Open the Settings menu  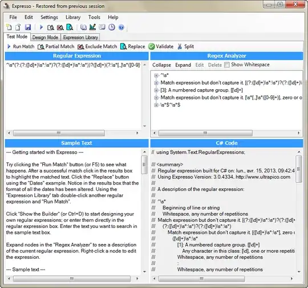pos(49,17)
